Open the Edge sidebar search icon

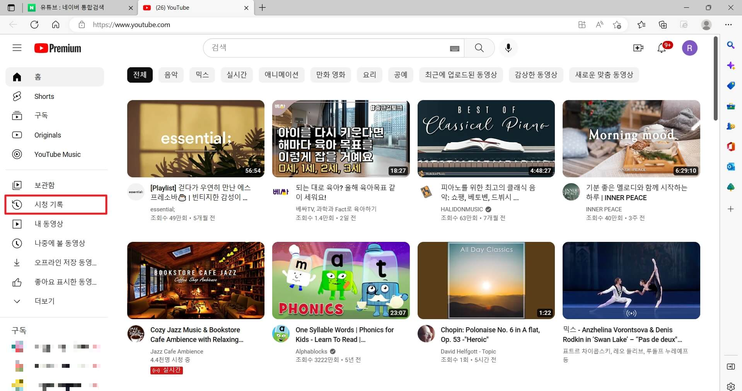coord(730,45)
